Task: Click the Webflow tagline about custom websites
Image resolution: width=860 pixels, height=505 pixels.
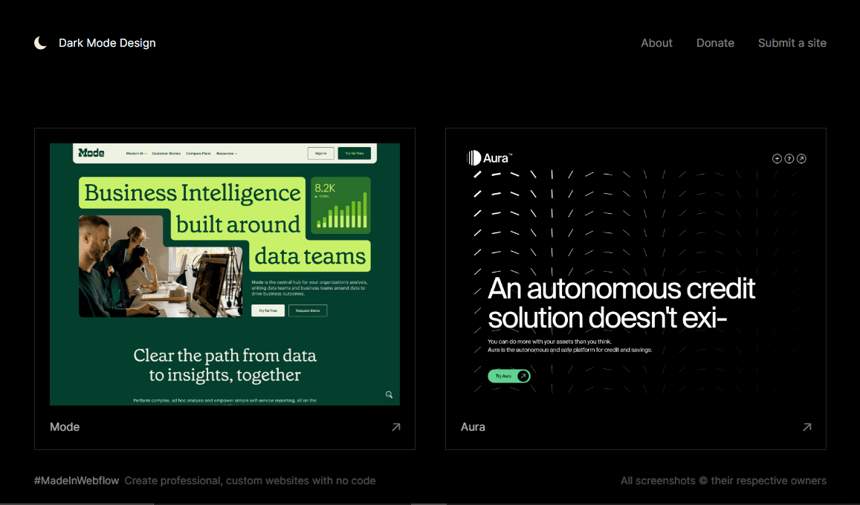Action: (x=250, y=480)
